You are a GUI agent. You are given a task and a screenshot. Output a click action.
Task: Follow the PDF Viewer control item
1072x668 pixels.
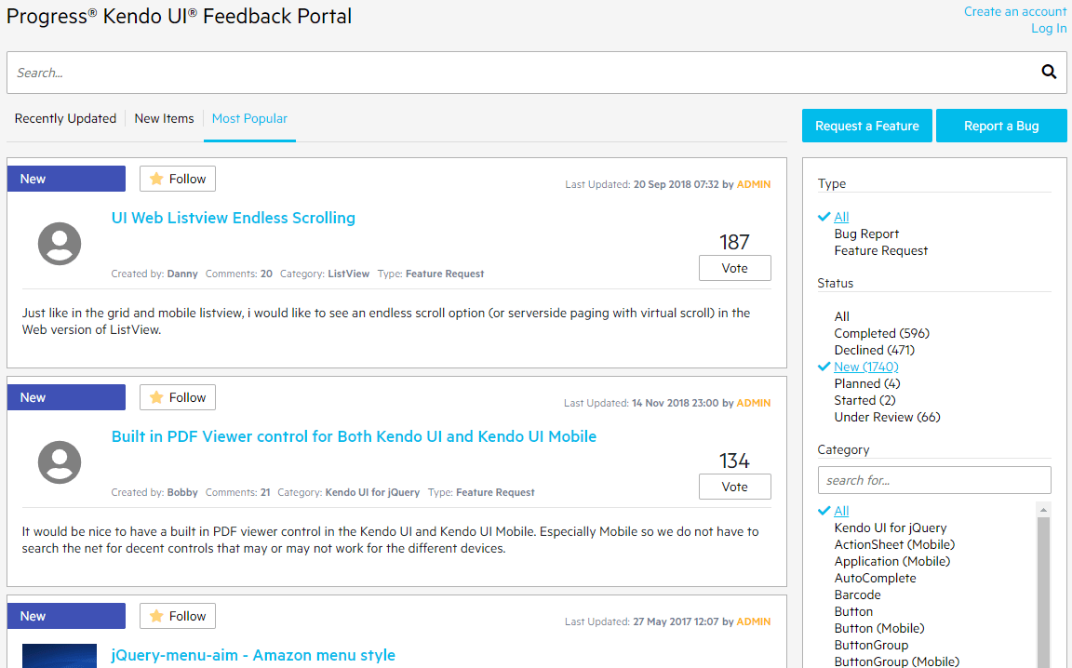(x=178, y=397)
